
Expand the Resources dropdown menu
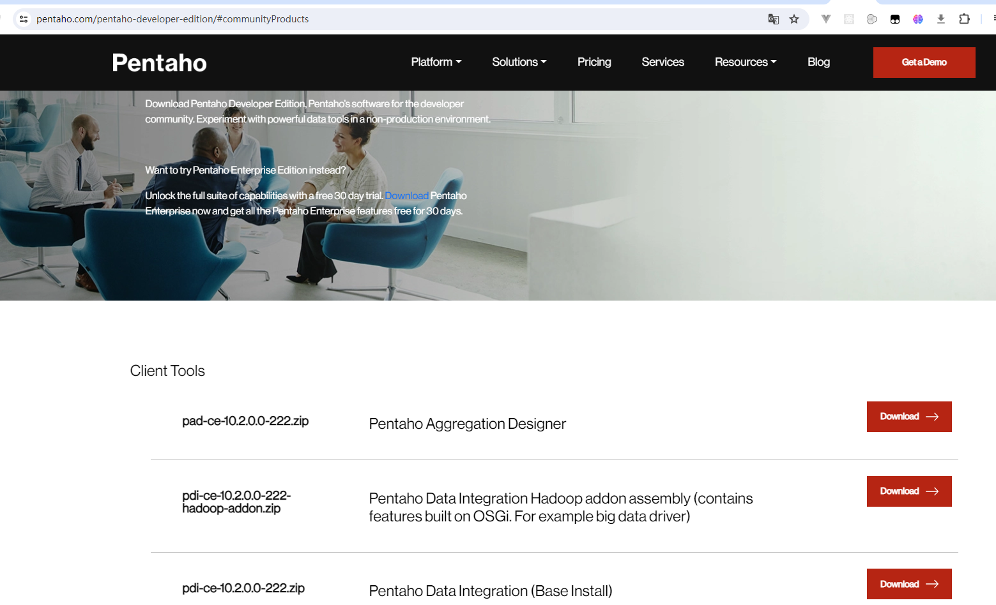pos(746,62)
